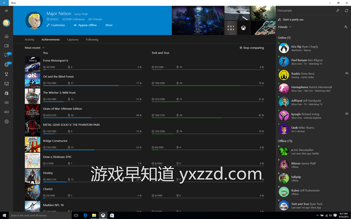Expand the Most recent sort dropdown
Screen dimensions: 351x219
[x=35, y=48]
